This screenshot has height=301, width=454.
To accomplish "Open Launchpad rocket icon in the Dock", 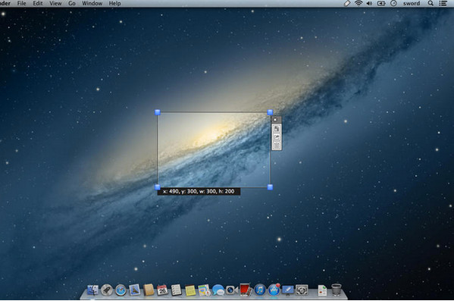I will (107, 290).
